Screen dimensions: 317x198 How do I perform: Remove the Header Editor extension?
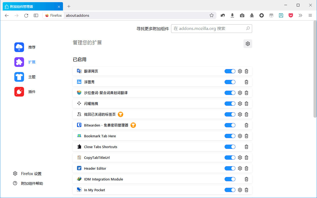pos(246,169)
